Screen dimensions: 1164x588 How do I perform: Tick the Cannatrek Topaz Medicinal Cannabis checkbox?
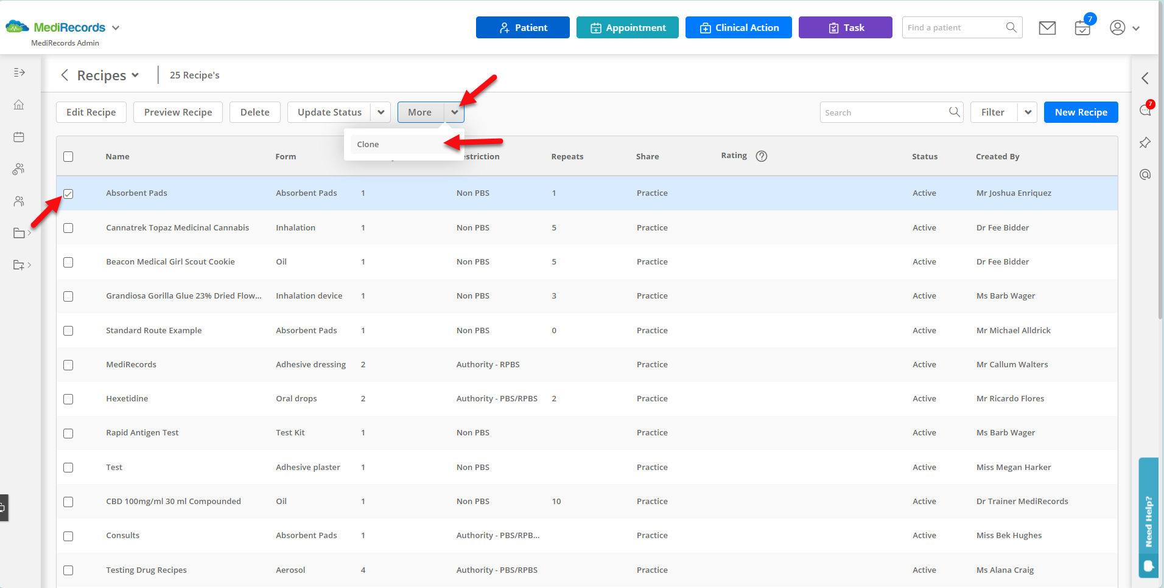point(68,228)
